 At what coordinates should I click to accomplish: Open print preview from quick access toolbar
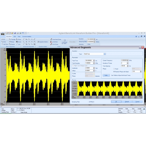point(17,33)
